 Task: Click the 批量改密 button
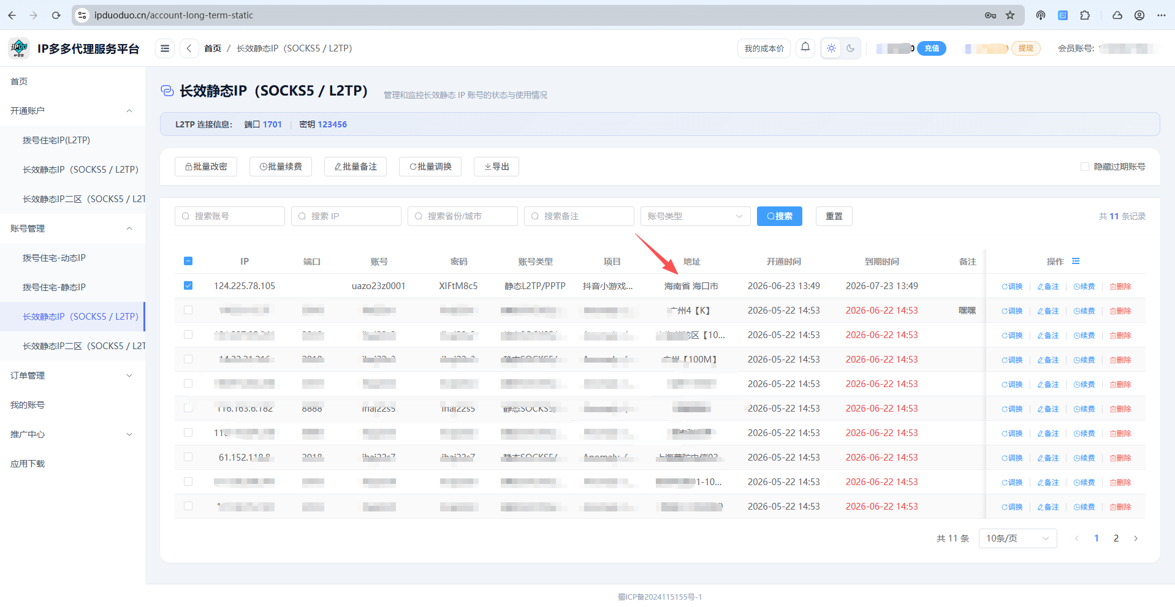point(206,167)
